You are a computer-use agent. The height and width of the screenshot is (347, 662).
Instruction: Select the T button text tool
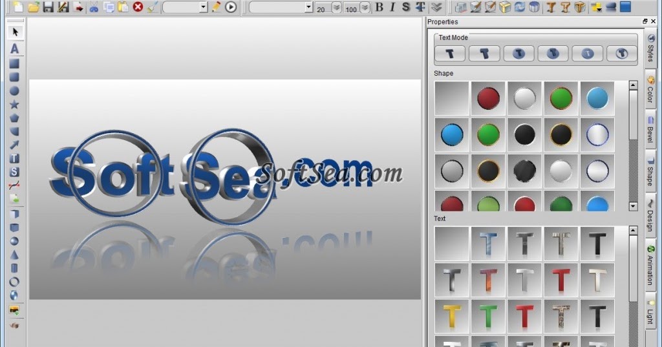[14, 158]
